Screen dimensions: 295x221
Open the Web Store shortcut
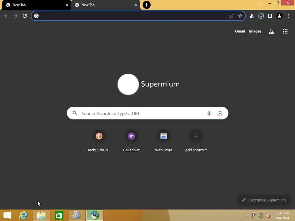pyautogui.click(x=164, y=141)
